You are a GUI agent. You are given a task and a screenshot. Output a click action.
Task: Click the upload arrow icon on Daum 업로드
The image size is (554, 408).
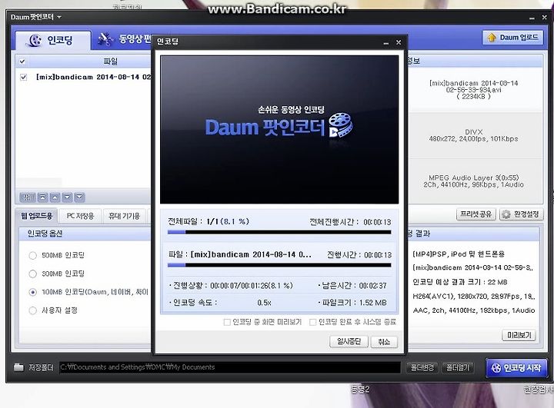(x=492, y=38)
